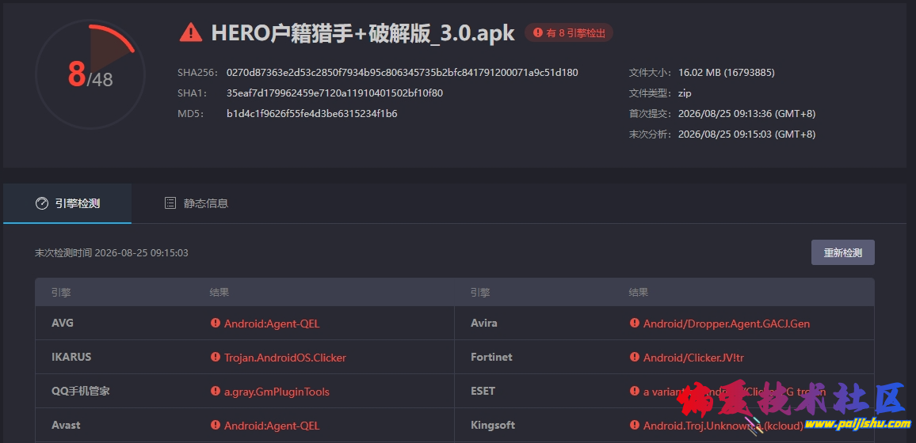Click the right 引擎 column header

[480, 292]
